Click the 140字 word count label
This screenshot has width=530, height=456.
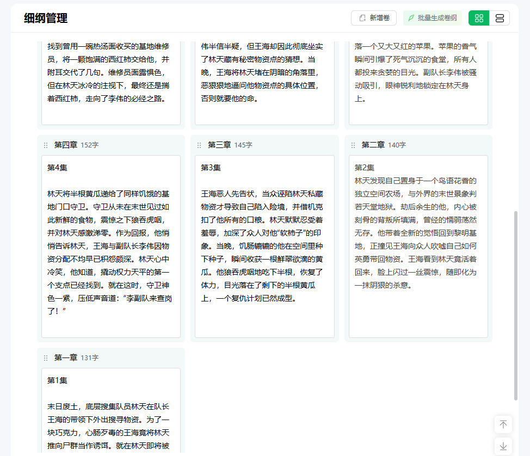coord(397,145)
